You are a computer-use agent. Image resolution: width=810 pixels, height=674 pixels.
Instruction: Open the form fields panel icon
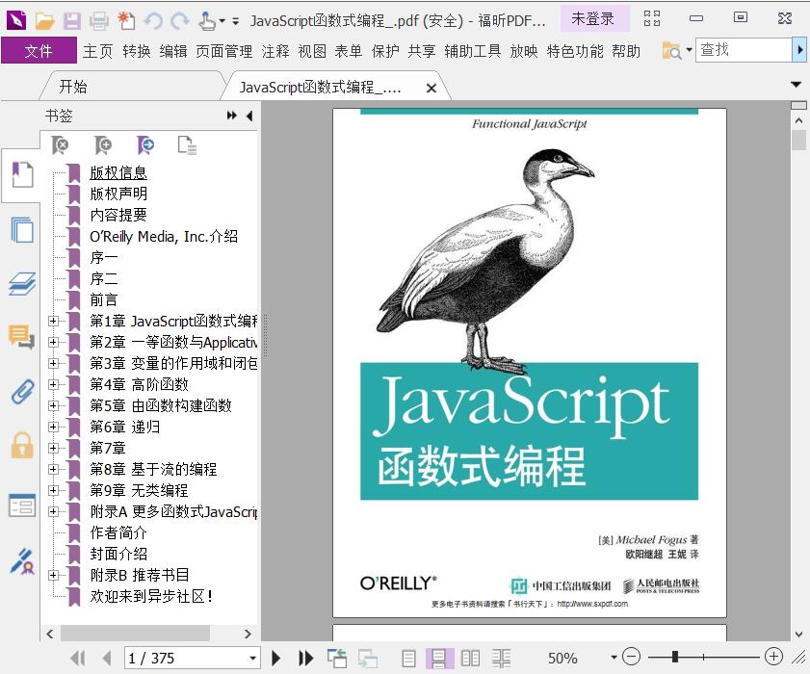pyautogui.click(x=22, y=505)
